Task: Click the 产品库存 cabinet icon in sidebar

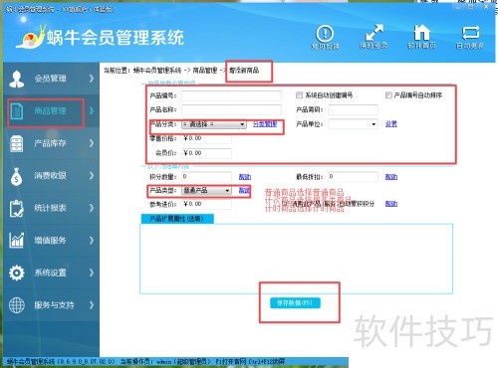Action: click(17, 143)
